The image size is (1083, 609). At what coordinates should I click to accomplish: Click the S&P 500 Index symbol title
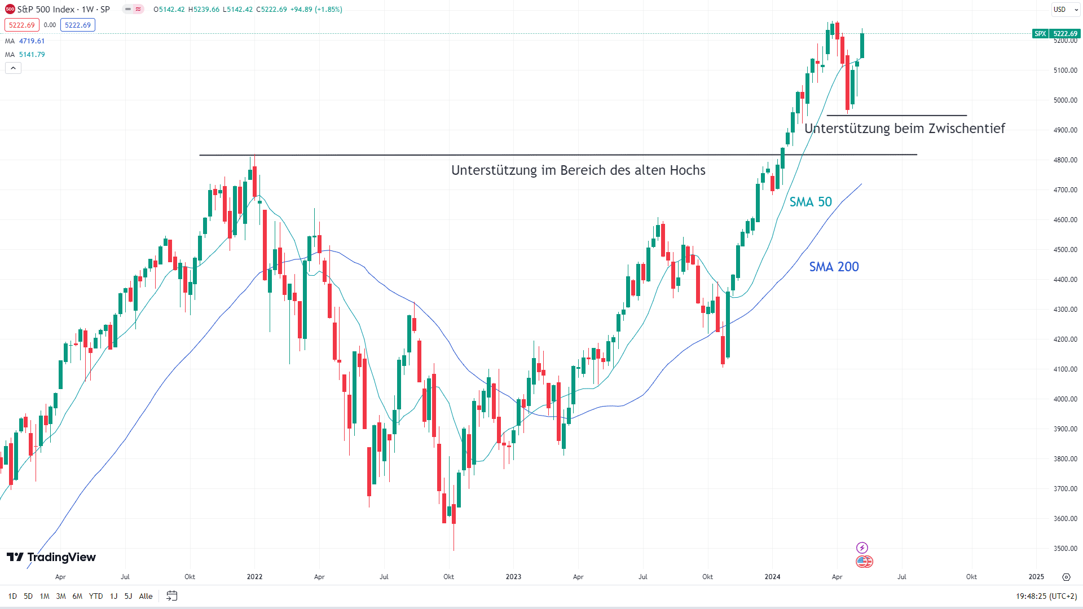pos(64,9)
